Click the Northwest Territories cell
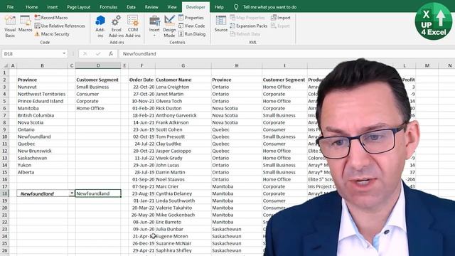Image resolution: width=455 pixels, height=256 pixels. coord(43,94)
